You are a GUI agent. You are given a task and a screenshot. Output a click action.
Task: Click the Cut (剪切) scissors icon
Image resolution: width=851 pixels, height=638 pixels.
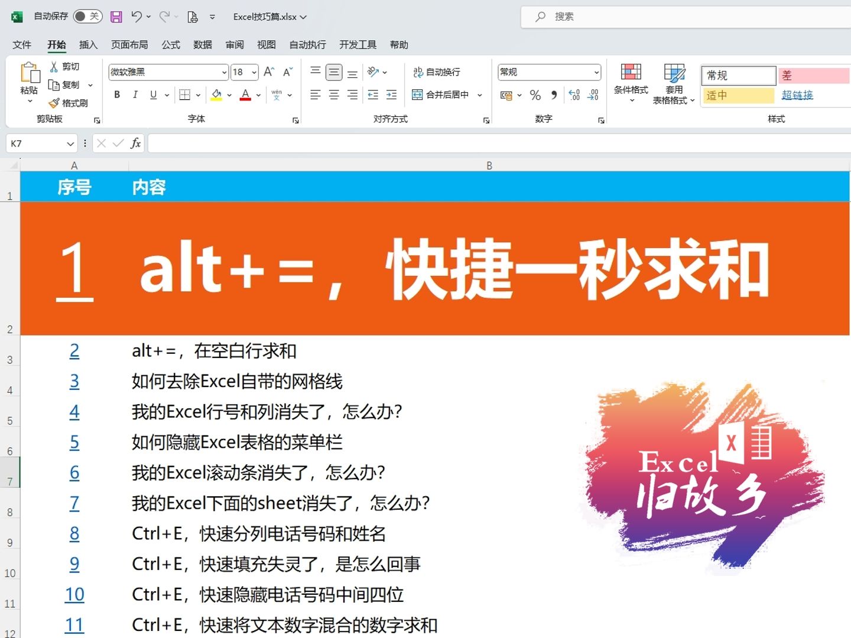[54, 67]
